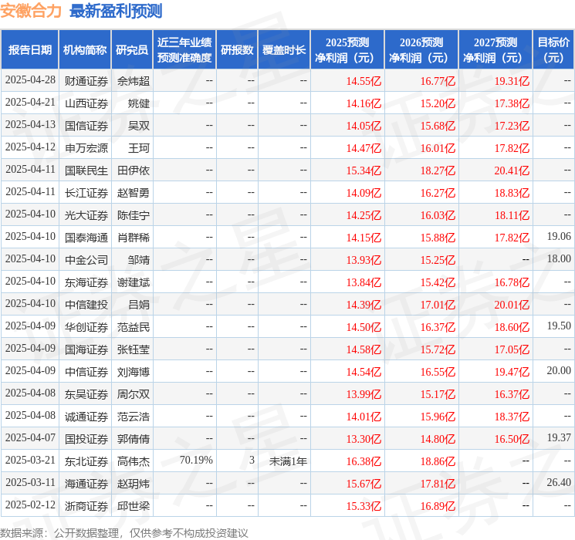Click the 19.06 target price
The width and height of the screenshot is (575, 540).
559,237
